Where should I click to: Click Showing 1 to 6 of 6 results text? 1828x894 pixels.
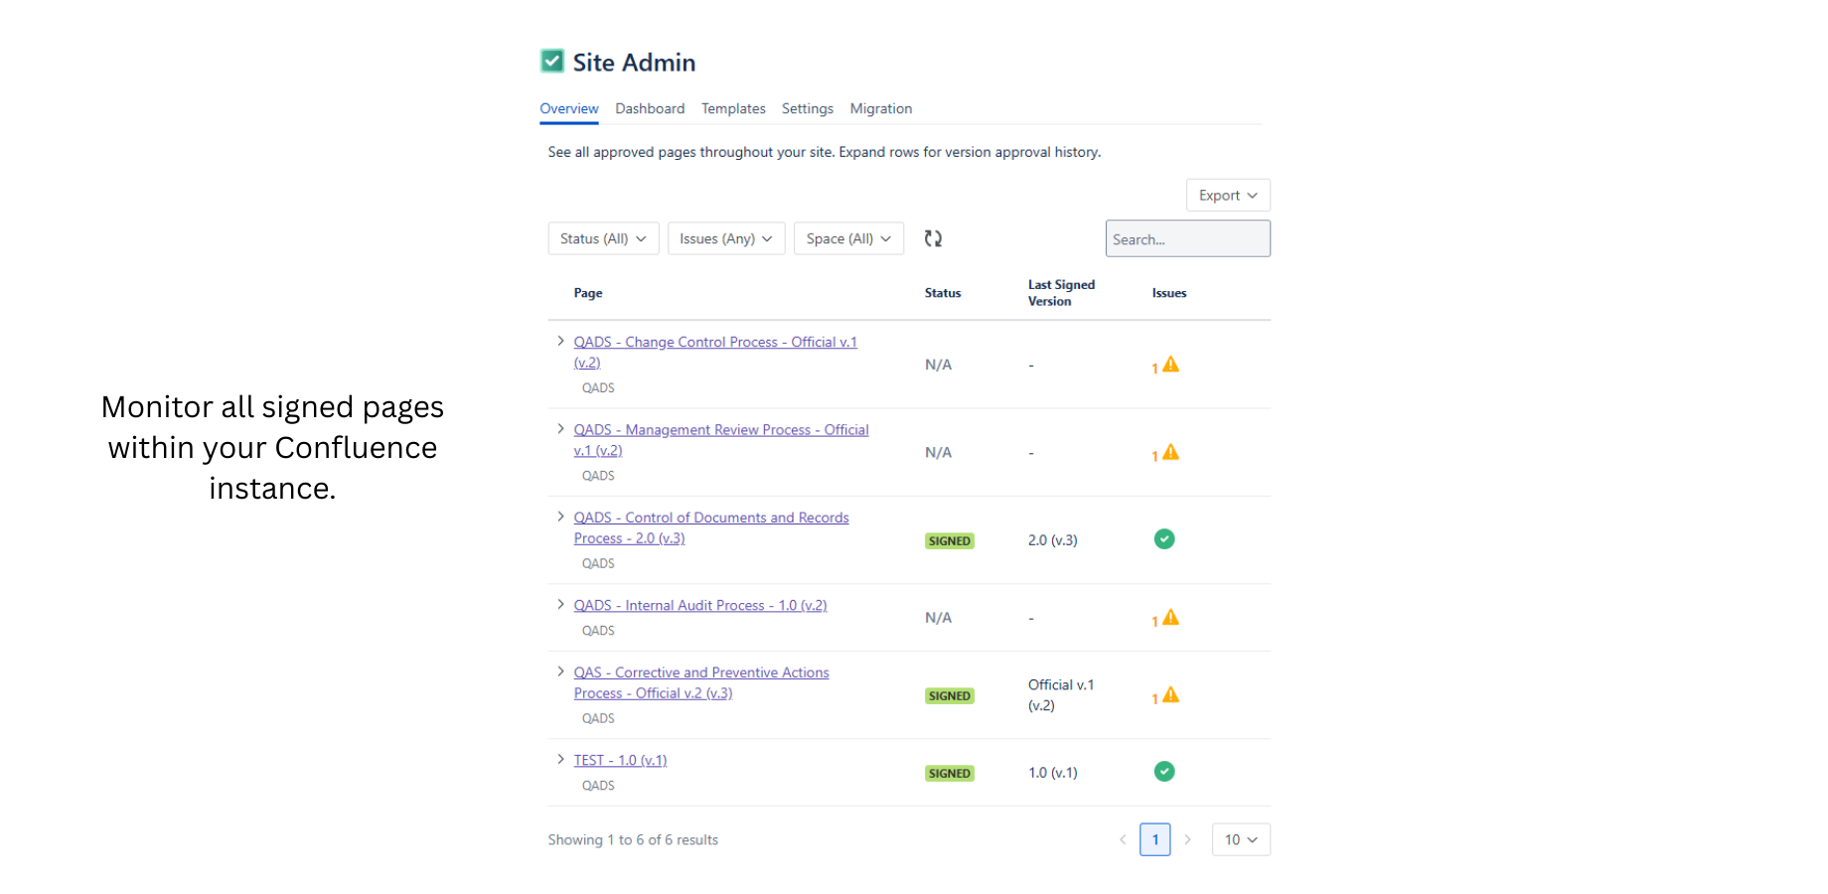coord(633,839)
